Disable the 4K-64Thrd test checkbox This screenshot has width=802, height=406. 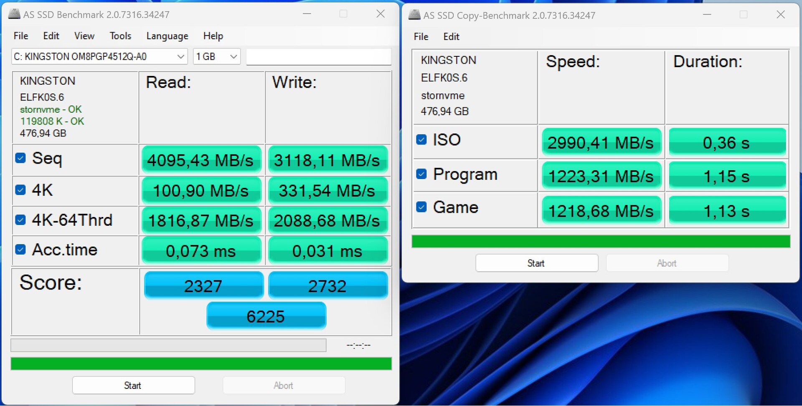(20, 220)
